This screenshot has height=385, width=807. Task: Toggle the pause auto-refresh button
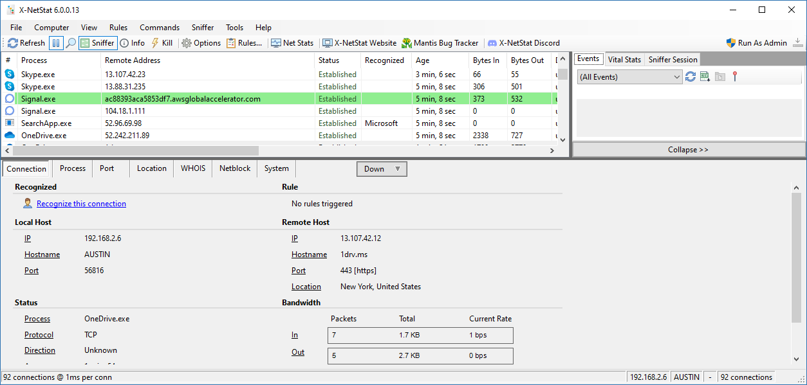56,43
